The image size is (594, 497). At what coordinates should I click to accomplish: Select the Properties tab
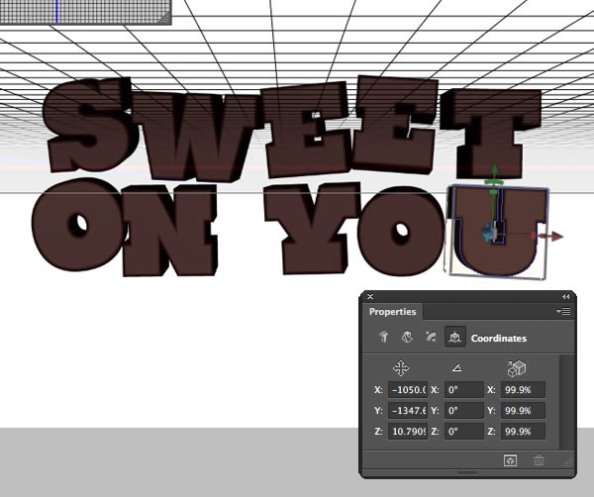pyautogui.click(x=392, y=312)
